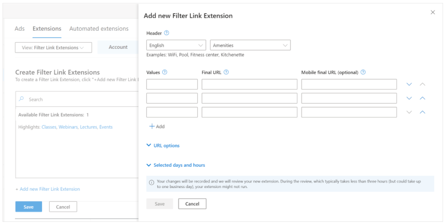Cancel the new extension panel
Viewport: 446px width, 224px height.
coord(192,204)
